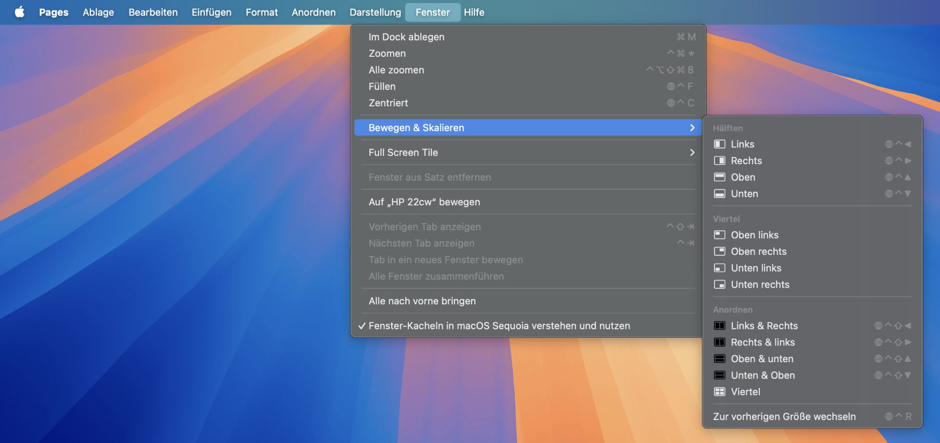Click the 'Links & Rechts' arrange icon
940x443 pixels.
[x=720, y=326]
